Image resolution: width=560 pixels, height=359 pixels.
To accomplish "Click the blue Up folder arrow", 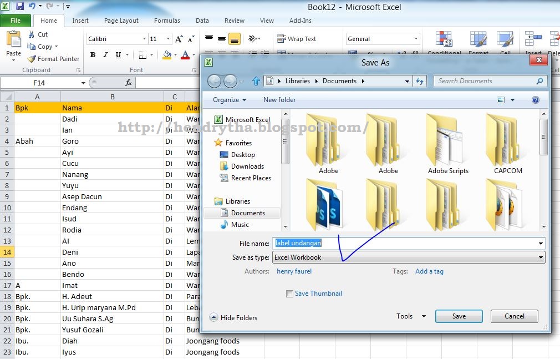I will 256,81.
